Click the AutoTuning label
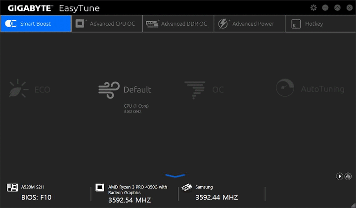 322,89
